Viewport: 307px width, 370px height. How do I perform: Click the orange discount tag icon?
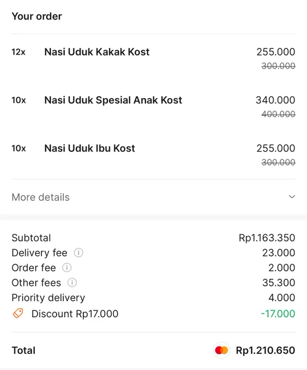tap(18, 313)
